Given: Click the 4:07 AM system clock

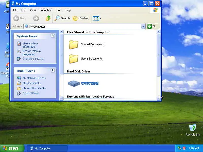Looking at the screenshot, I should [194, 148].
